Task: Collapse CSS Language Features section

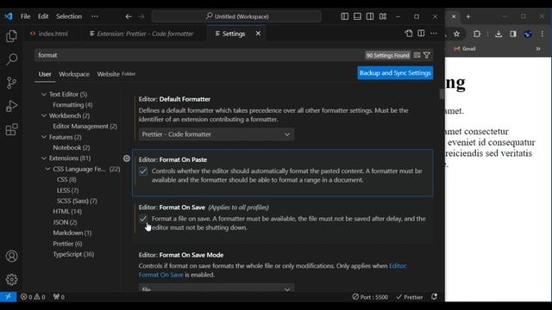Action: click(x=48, y=169)
